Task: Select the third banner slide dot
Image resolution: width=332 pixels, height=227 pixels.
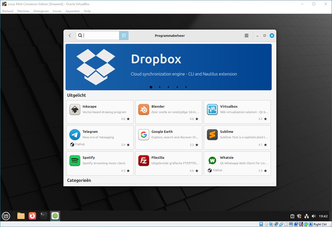Action: [168, 87]
